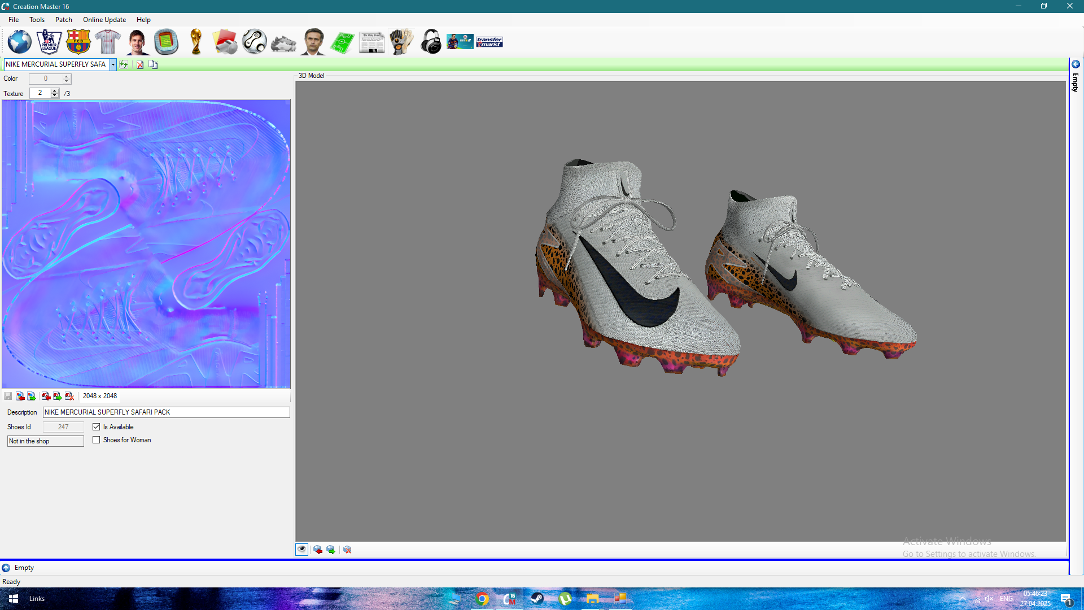1084x610 pixels.
Task: Remove RX3 texture file
Action: [x=69, y=396]
